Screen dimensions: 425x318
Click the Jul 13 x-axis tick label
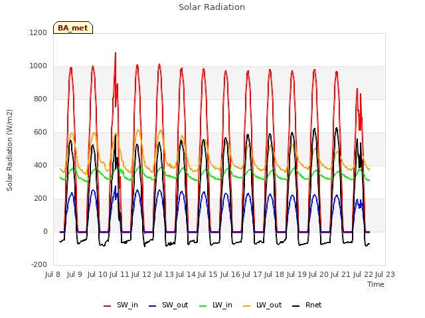coord(163,274)
